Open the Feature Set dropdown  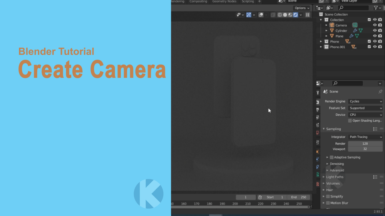coord(365,108)
